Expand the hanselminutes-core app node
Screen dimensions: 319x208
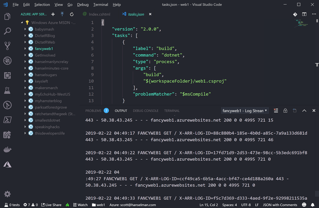(25, 68)
